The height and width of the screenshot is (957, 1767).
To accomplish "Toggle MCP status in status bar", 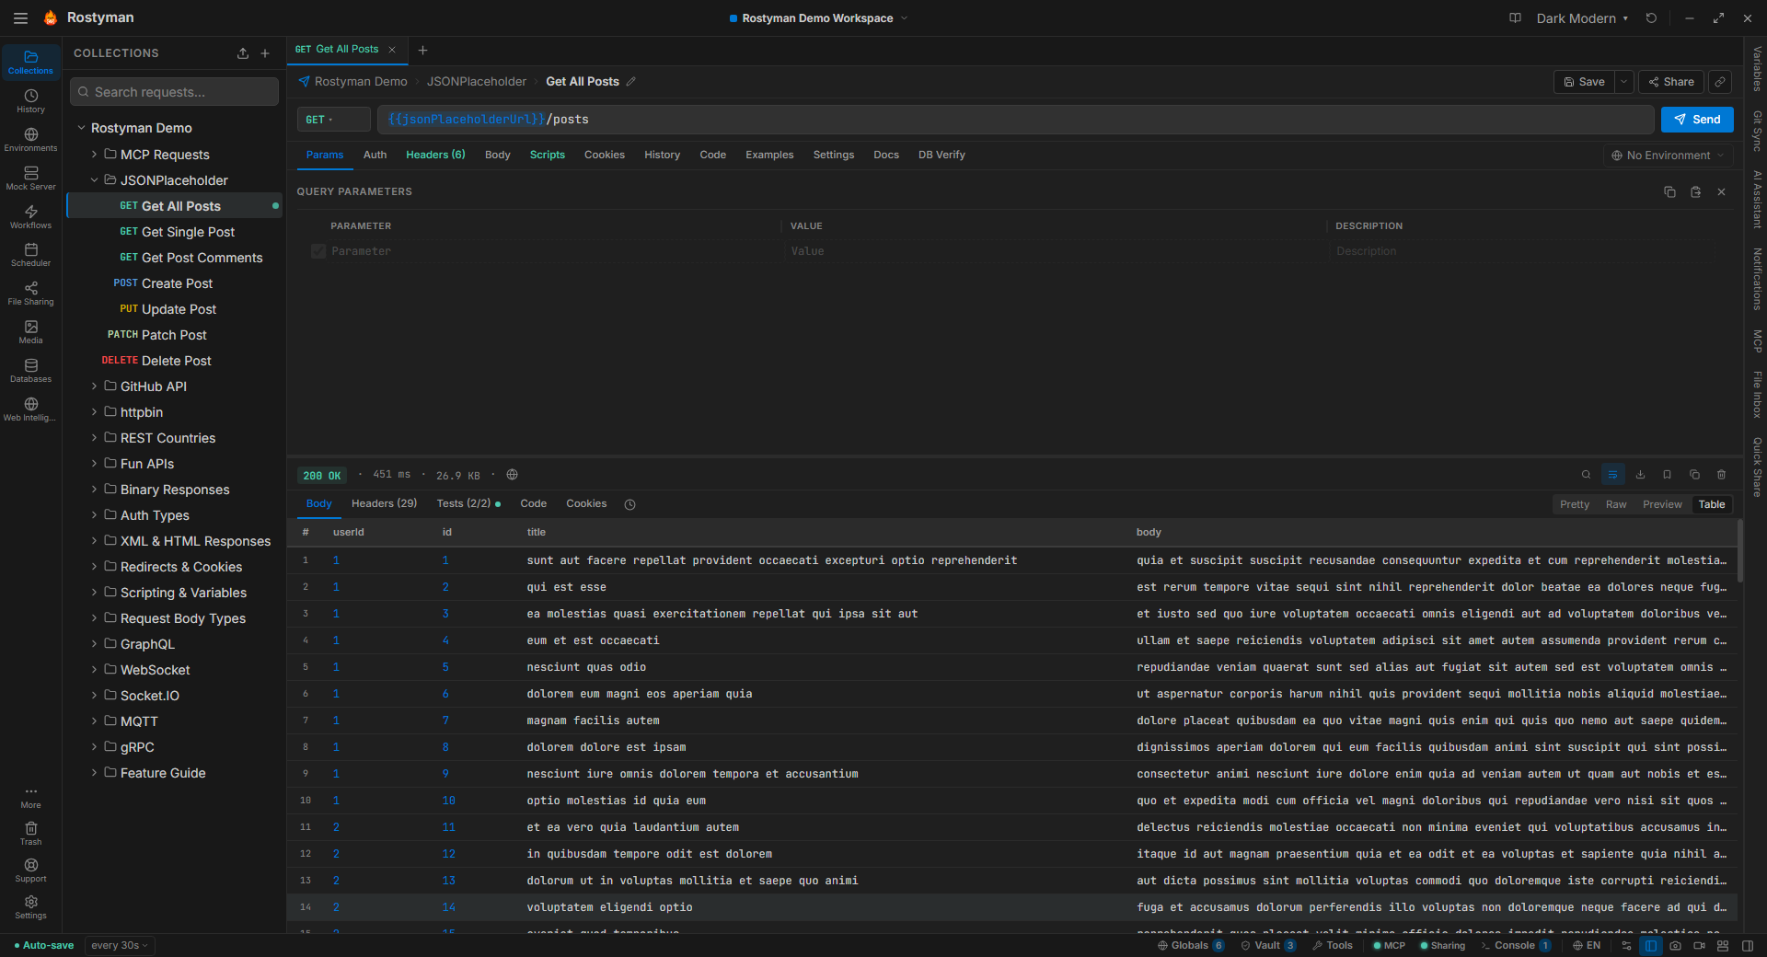I will pos(1390,945).
